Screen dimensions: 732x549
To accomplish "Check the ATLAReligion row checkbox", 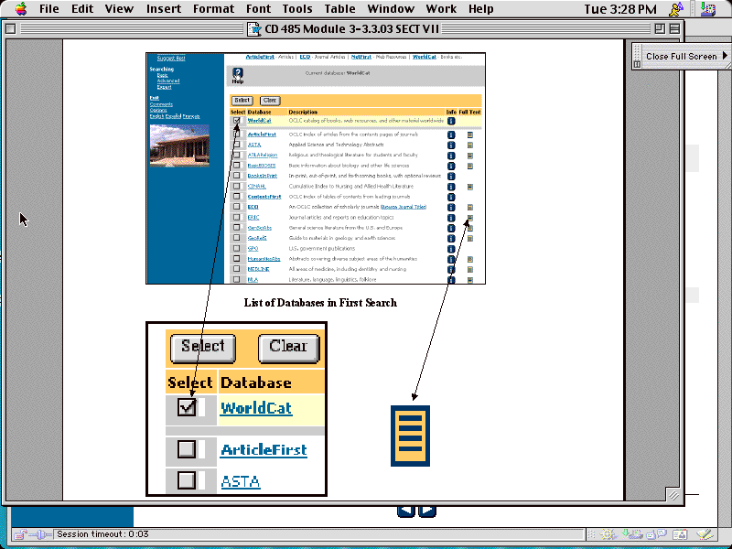I will coord(237,155).
